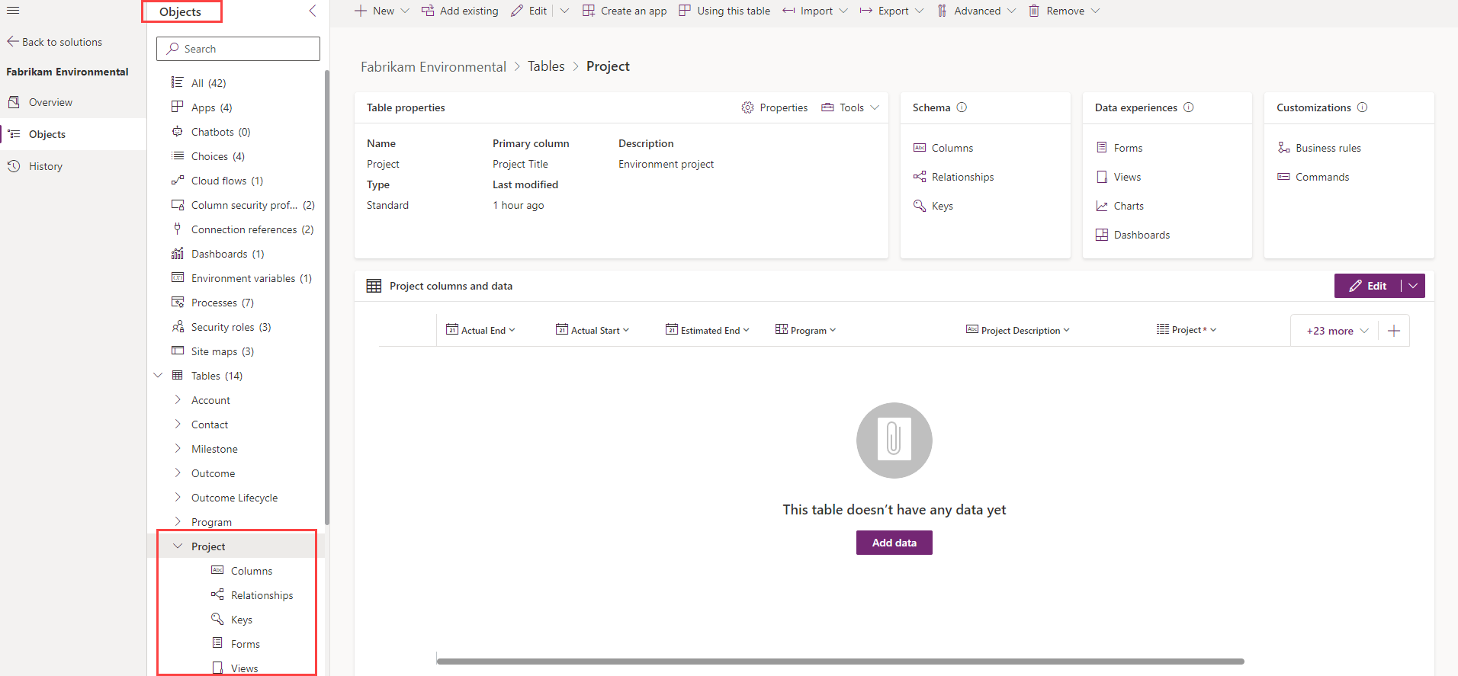Go to Objects in left navigation
1458x676 pixels.
pos(73,134)
